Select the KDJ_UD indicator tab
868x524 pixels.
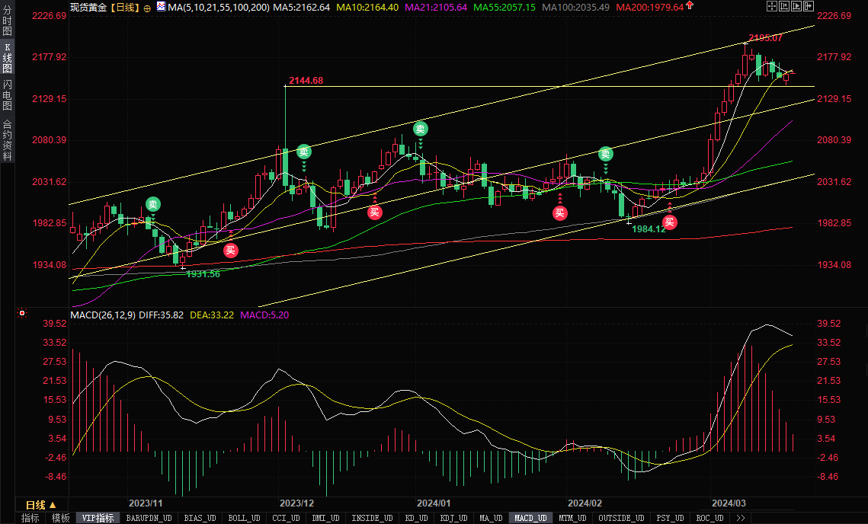pyautogui.click(x=453, y=518)
